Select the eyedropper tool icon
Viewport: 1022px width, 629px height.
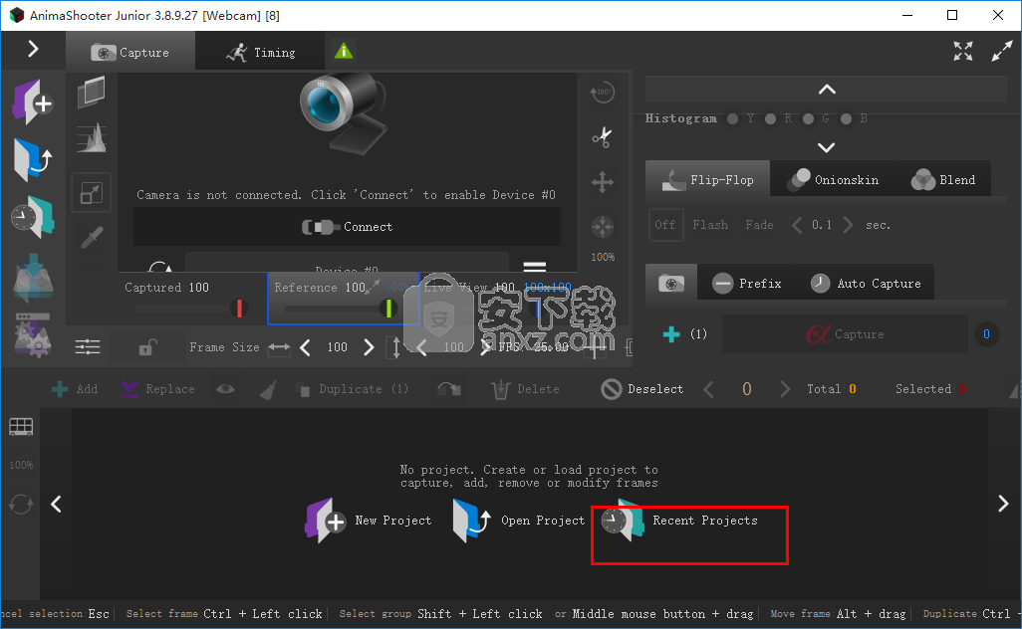click(x=92, y=237)
